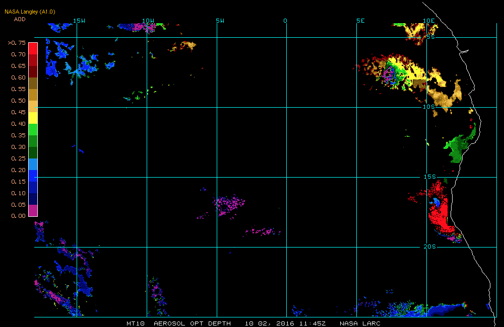This screenshot has height=327, width=504.
Task: Click the "0.05" scale label
Action: pos(18,204)
